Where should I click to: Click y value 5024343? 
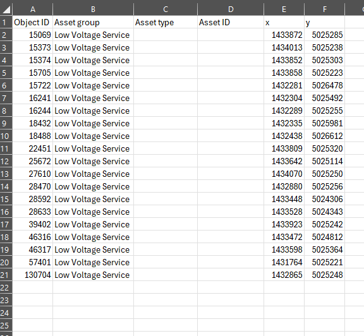pyautogui.click(x=325, y=212)
